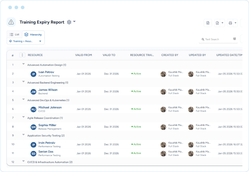
Task: Click Jan 05 2026 16:07 timestamp cell
Action: pyautogui.click(x=230, y=144)
